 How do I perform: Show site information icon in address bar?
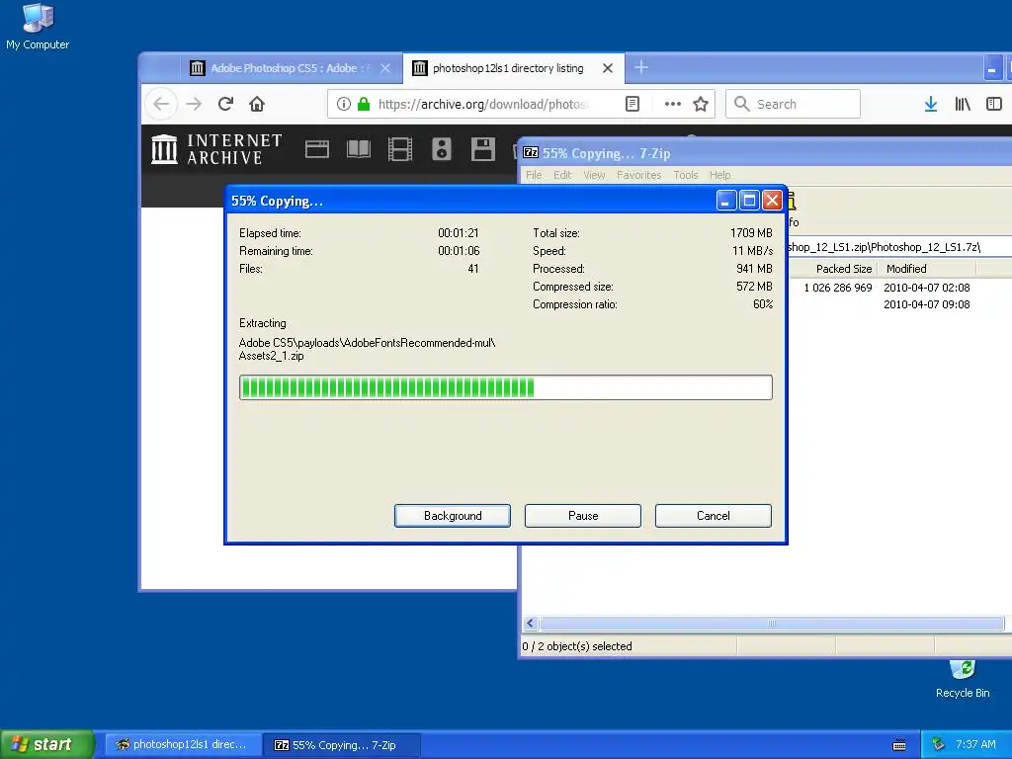343,104
